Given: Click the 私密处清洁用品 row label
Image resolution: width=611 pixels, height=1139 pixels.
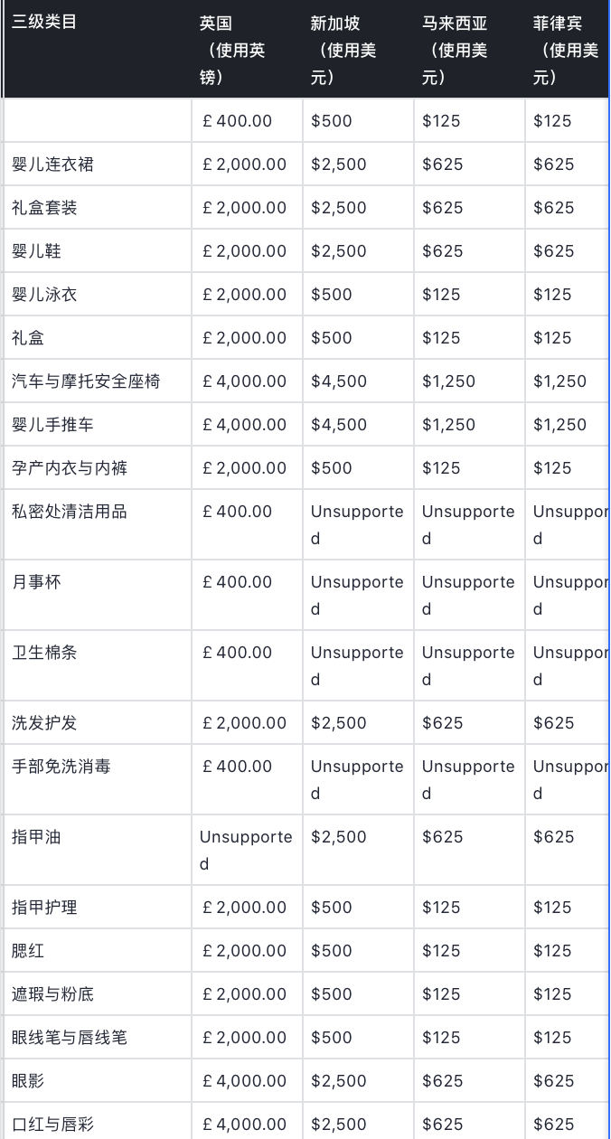Looking at the screenshot, I should point(70,512).
